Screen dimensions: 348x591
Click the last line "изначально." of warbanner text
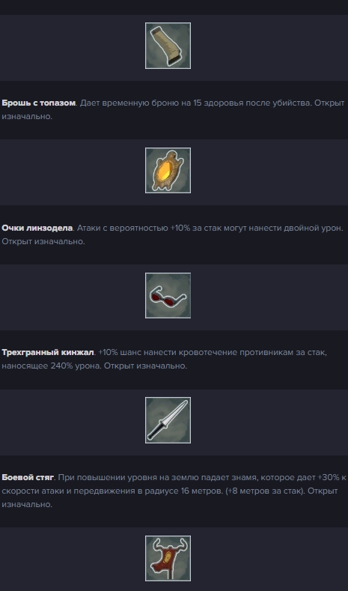pyautogui.click(x=27, y=505)
